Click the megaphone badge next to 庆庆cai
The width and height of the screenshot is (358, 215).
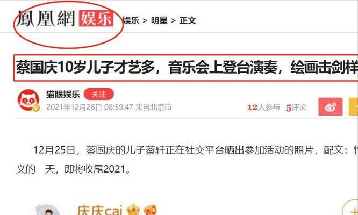(150, 210)
